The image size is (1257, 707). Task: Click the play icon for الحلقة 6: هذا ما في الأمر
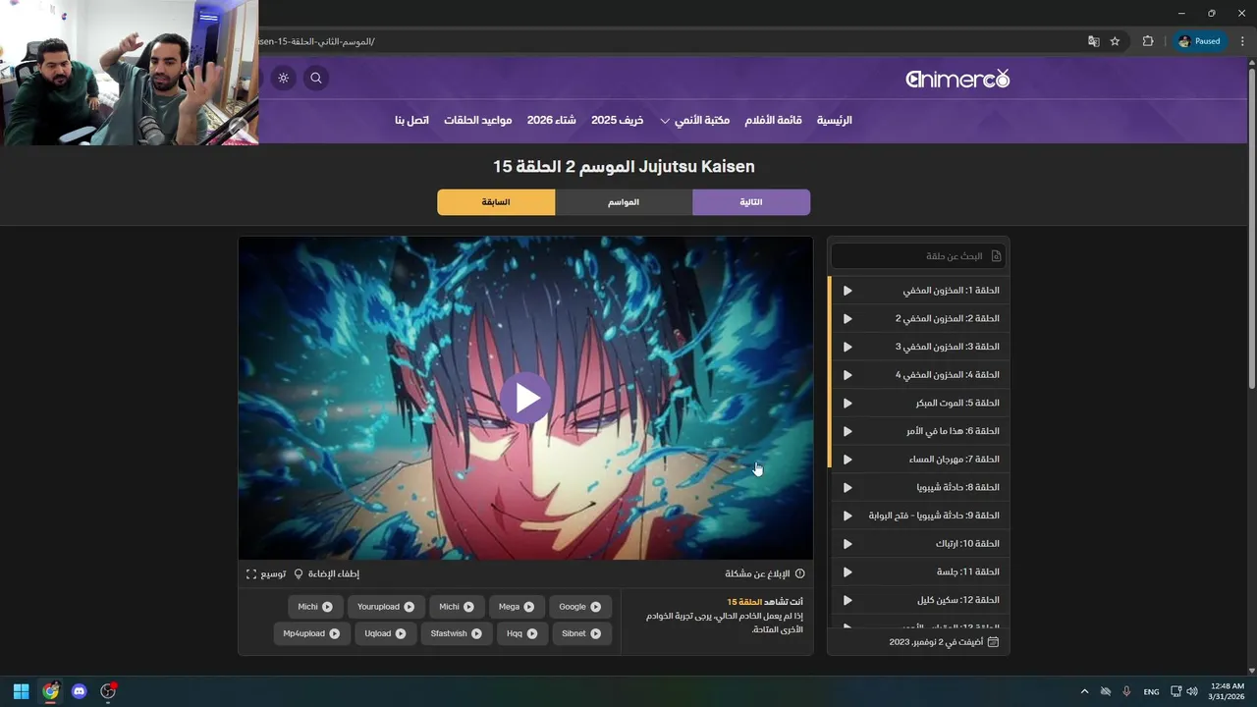coord(847,431)
